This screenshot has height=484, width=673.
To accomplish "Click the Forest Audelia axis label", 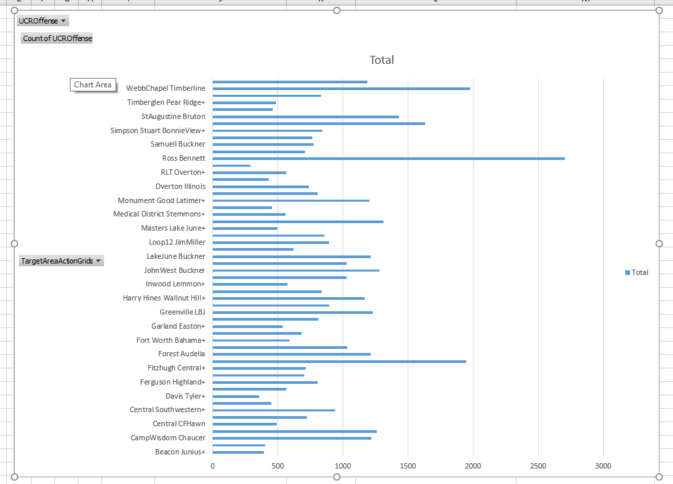I will (181, 354).
